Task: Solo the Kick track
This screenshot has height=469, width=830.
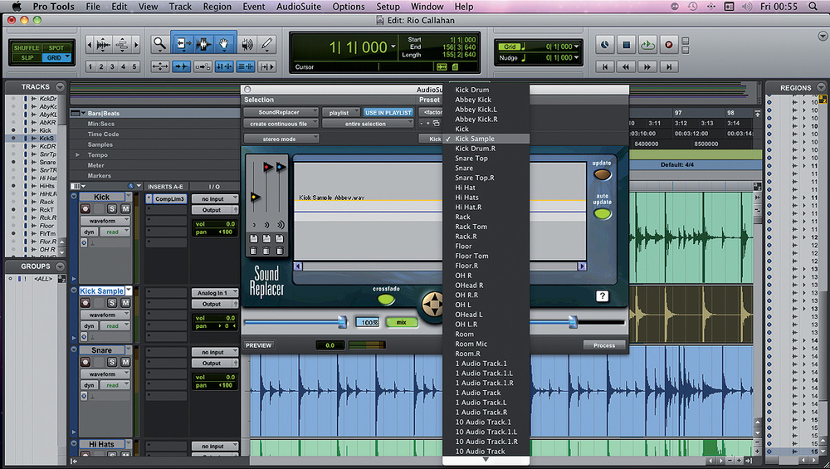Action: [x=112, y=208]
